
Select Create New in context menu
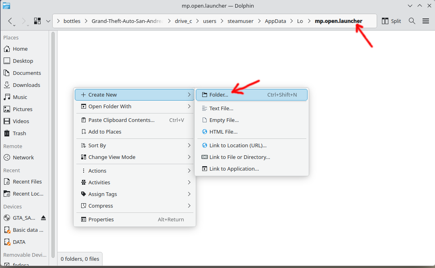pos(135,95)
